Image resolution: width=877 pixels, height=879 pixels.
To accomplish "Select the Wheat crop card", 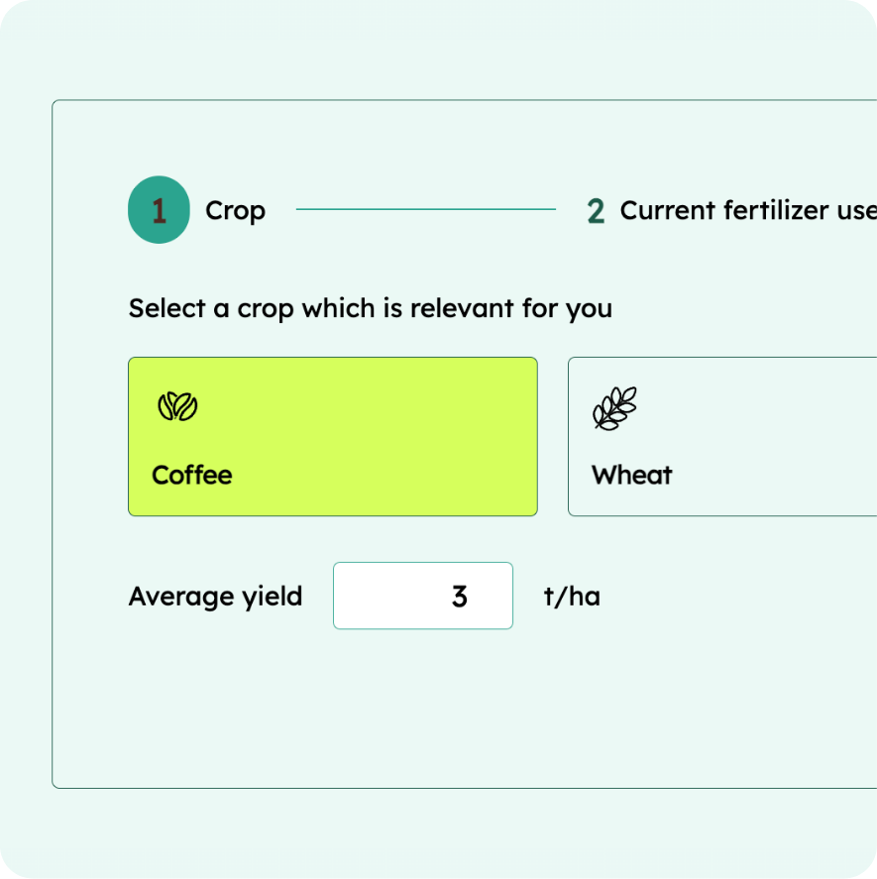I will 722,436.
